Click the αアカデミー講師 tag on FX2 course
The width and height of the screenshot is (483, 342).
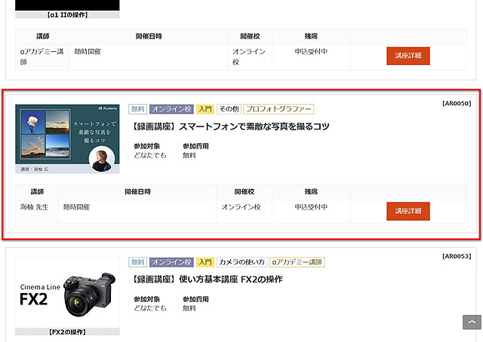297,262
